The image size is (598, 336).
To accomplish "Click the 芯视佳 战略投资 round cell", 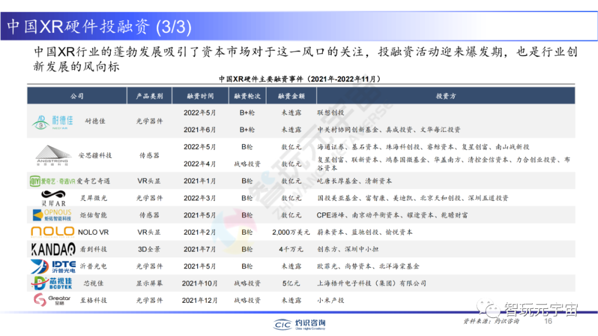I will [x=247, y=283].
